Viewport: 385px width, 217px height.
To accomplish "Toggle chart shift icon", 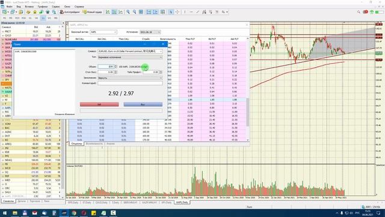I will pyautogui.click(x=155, y=12).
